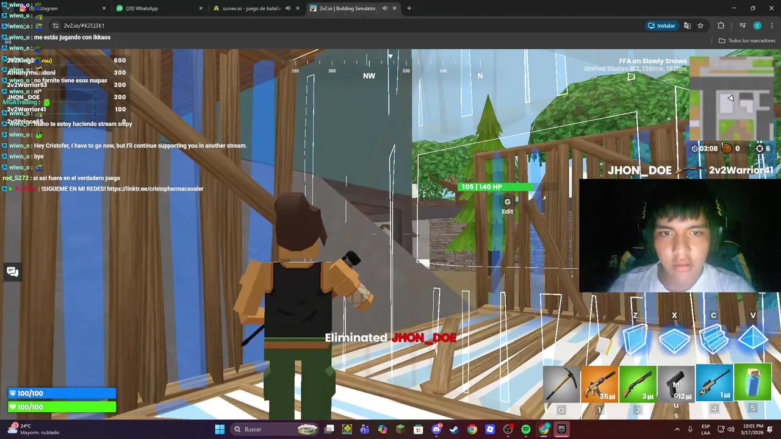This screenshot has width=781, height=439.
Task: Click the green 105 | 140 HP bar
Action: point(495,187)
